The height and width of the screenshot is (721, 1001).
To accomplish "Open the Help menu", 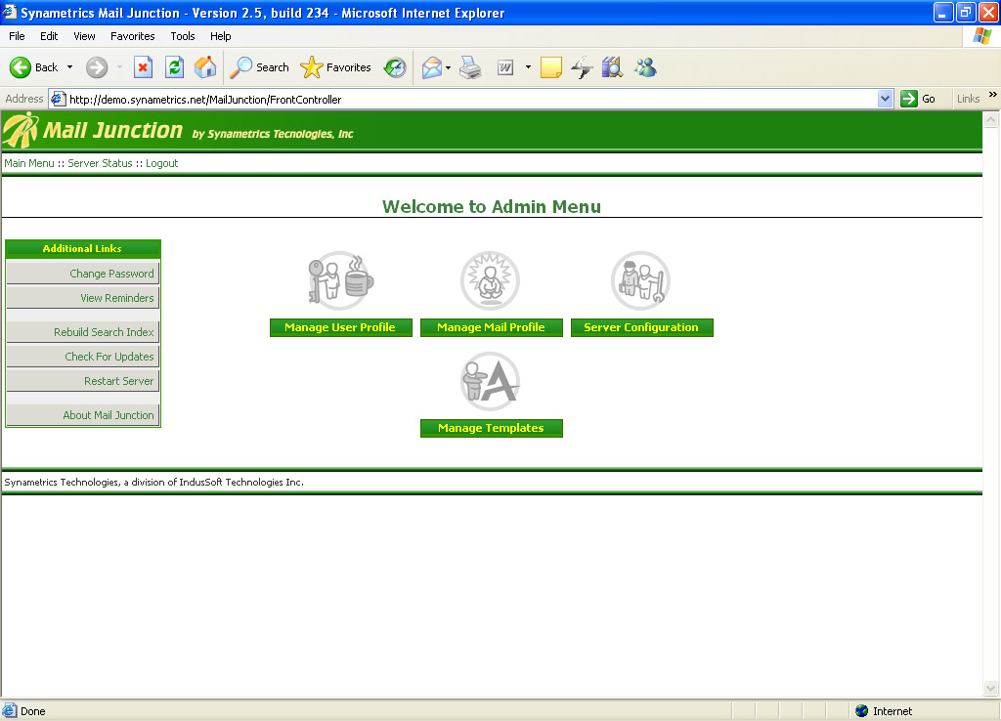I will point(220,36).
